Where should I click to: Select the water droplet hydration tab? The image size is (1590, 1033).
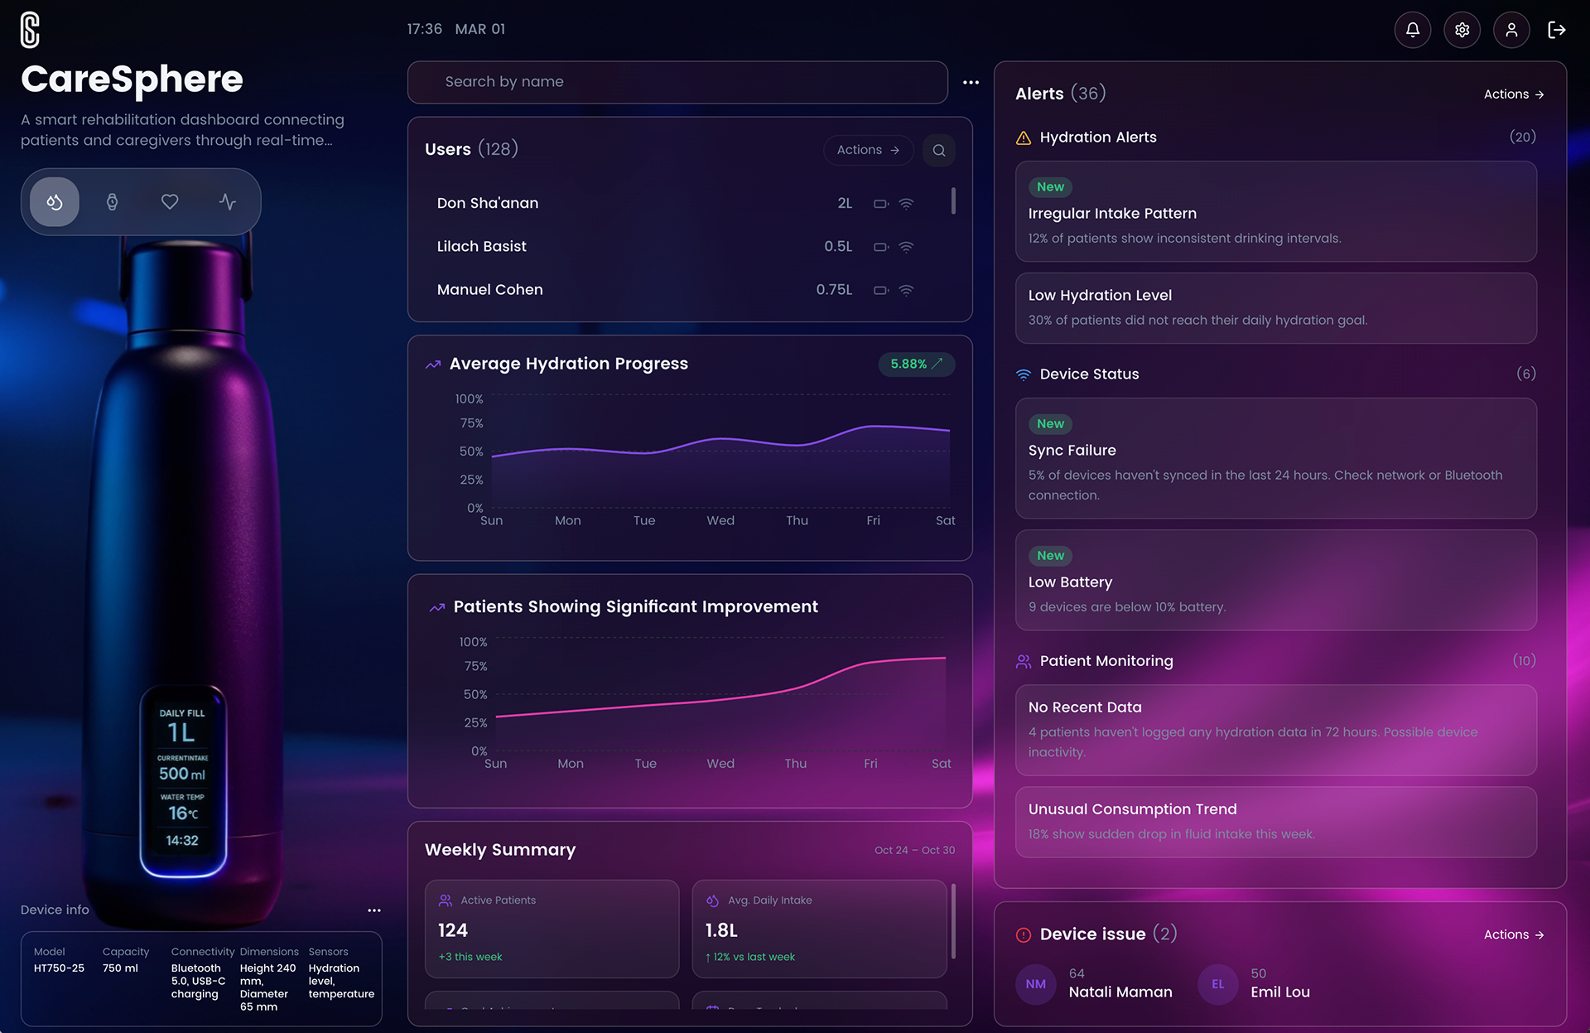pyautogui.click(x=55, y=202)
